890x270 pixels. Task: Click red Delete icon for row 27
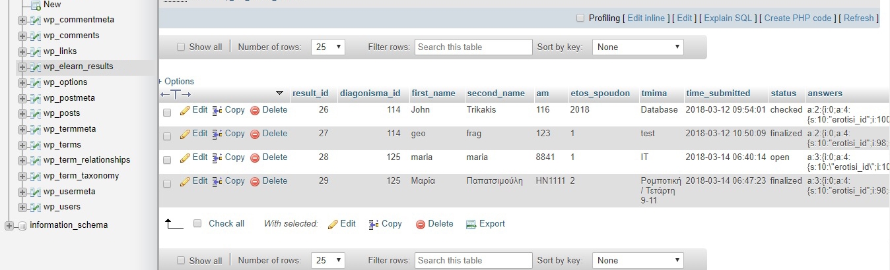click(255, 134)
